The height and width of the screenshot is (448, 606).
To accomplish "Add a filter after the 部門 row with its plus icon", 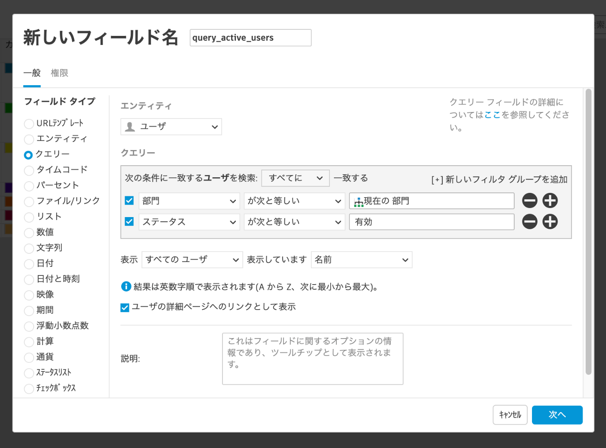I will (x=550, y=201).
